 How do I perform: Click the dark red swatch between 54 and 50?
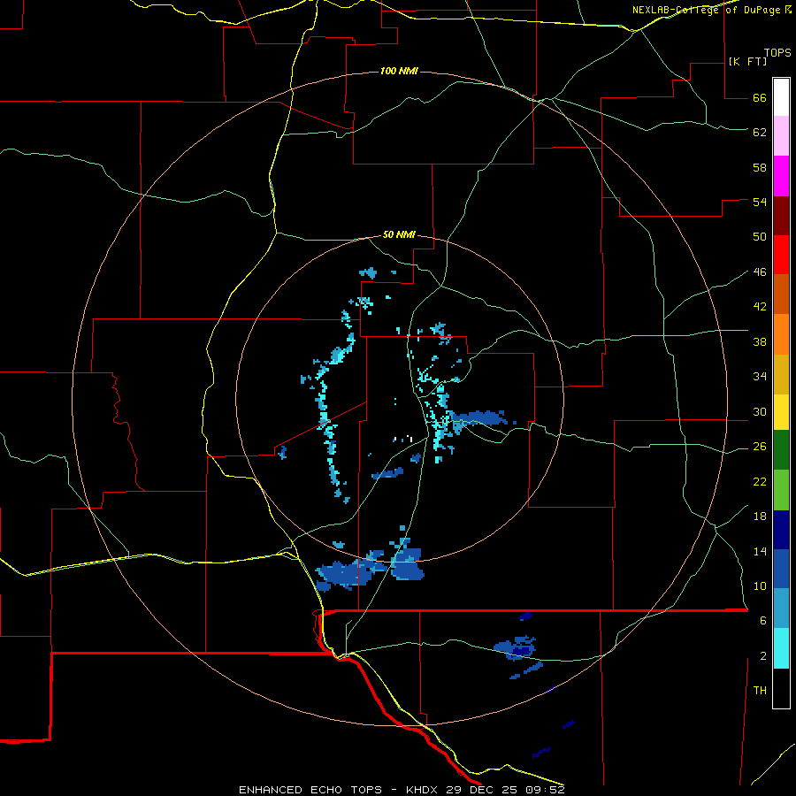coord(781,216)
